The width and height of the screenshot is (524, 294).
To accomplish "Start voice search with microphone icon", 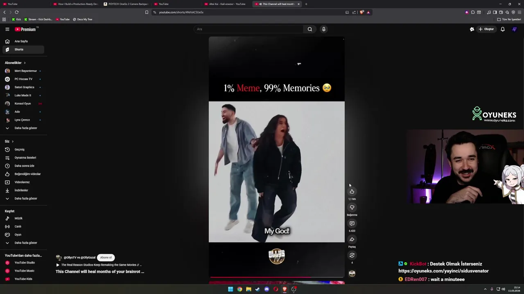I will pos(323,29).
